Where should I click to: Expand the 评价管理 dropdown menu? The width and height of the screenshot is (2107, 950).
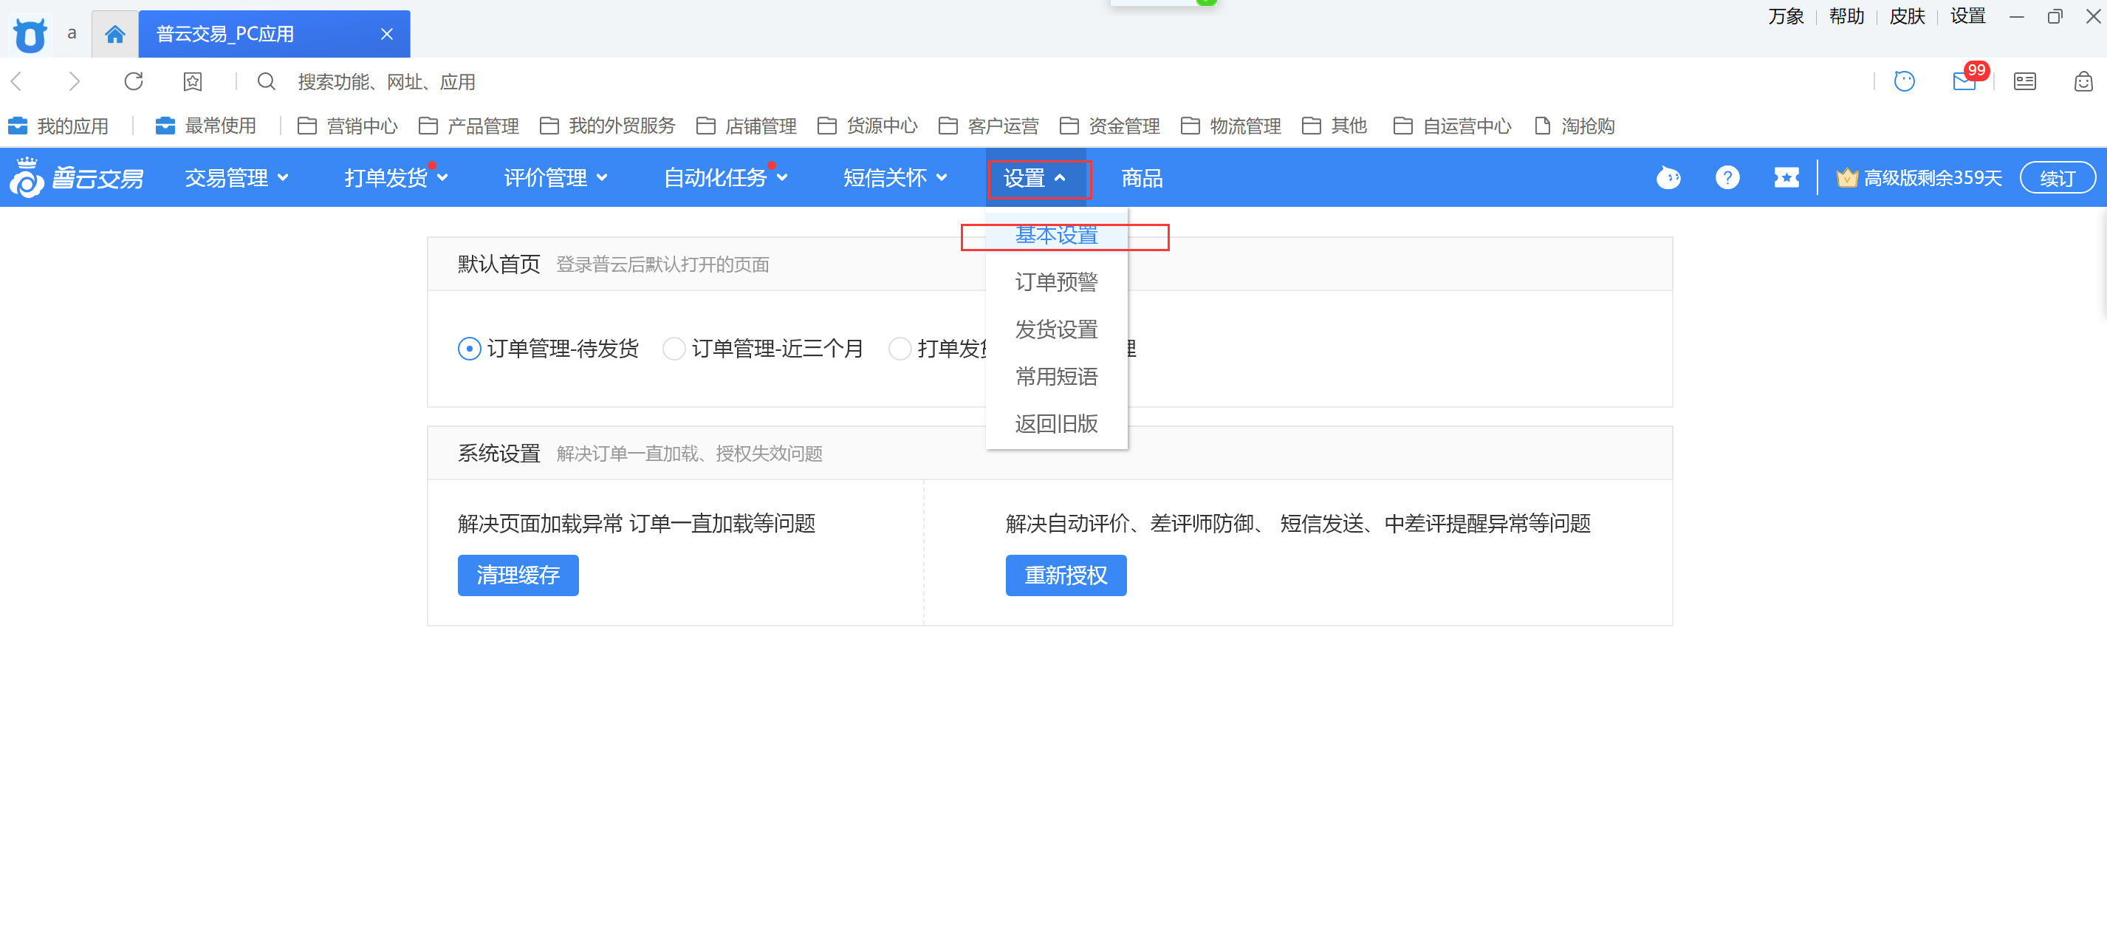pyautogui.click(x=555, y=177)
